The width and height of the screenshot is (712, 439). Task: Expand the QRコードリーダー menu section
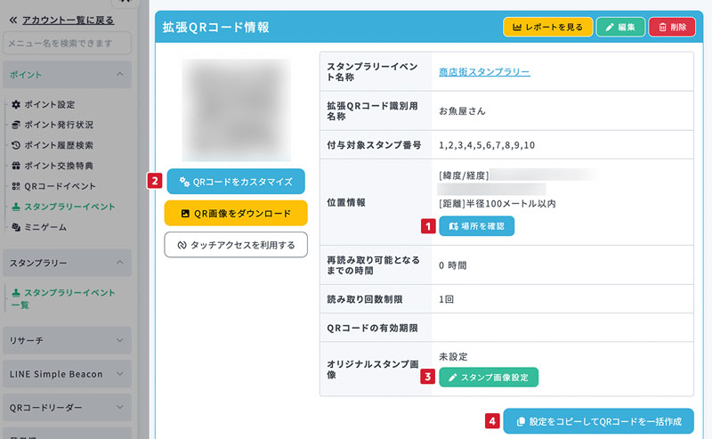click(x=119, y=407)
